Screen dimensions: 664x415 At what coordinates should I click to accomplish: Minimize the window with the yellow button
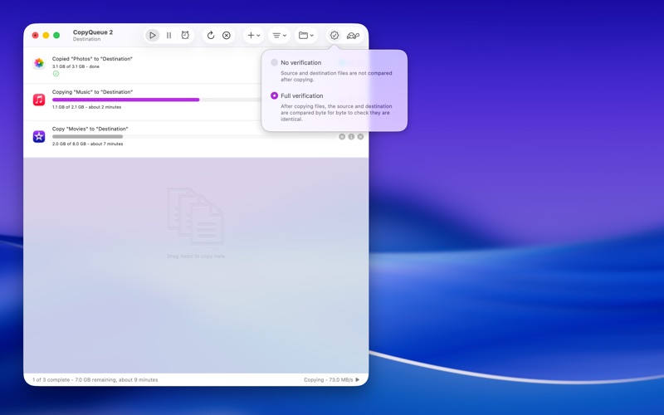46,36
